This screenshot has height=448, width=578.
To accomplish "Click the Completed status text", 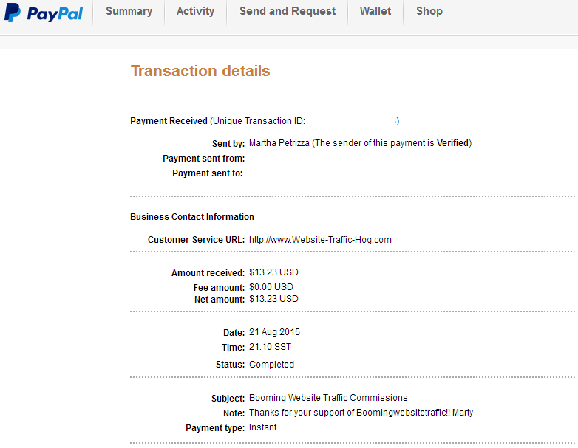I will click(271, 365).
